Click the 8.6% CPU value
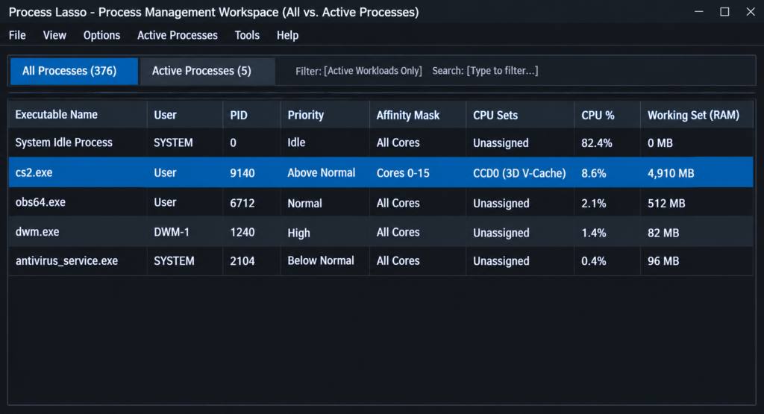Viewport: 764px width, 414px height. click(x=593, y=173)
